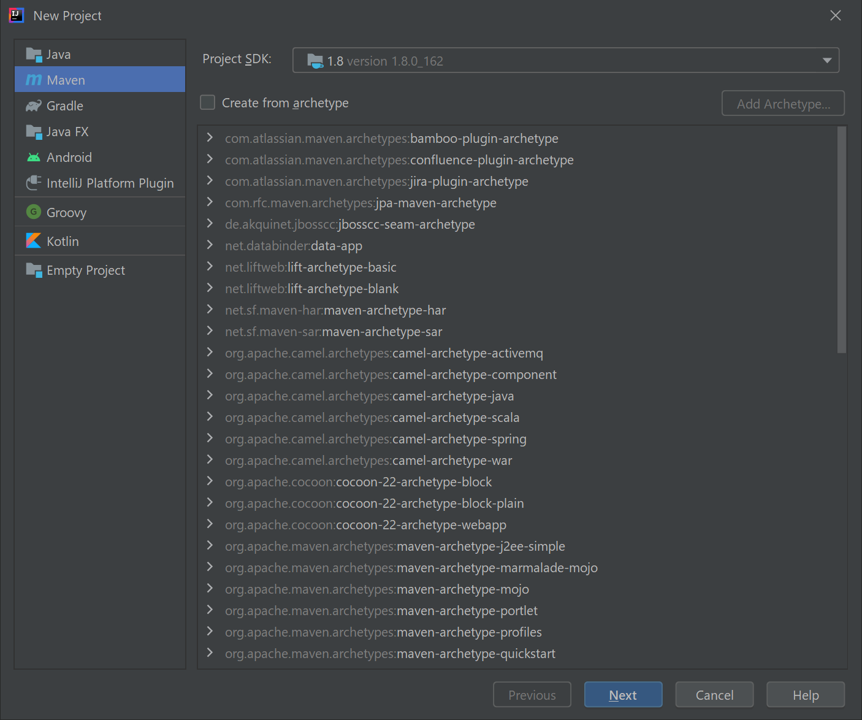Click the Previous button
Image resolution: width=862 pixels, height=720 pixels.
(532, 695)
